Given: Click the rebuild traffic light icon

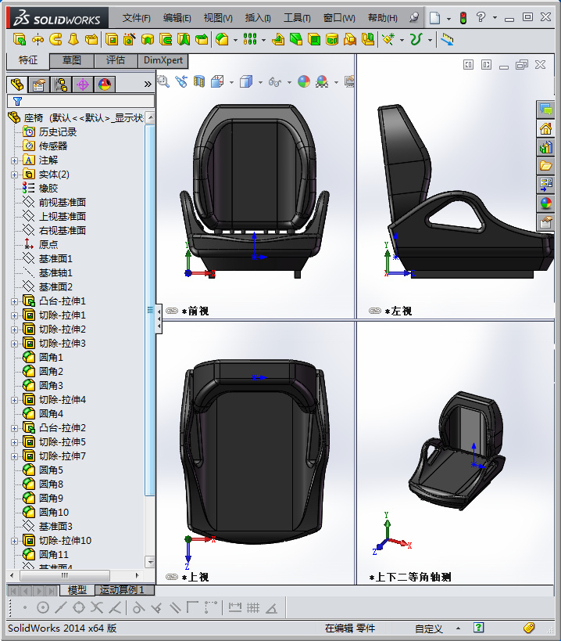Looking at the screenshot, I should coord(463,17).
